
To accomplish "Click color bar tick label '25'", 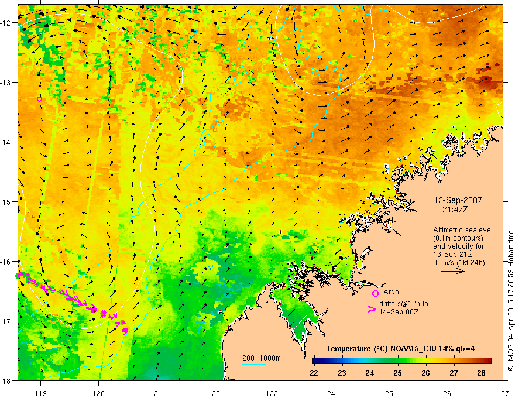I will 397,373.
